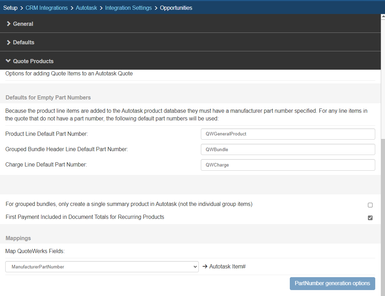The image size is (385, 296).
Task: Expand the General section header
Action: (x=23, y=24)
